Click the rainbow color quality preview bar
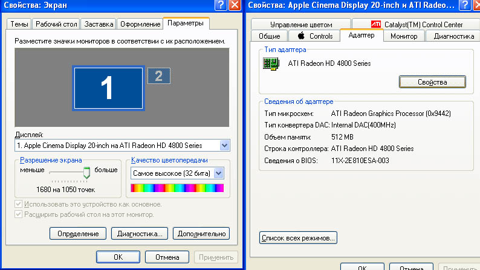 (177, 188)
